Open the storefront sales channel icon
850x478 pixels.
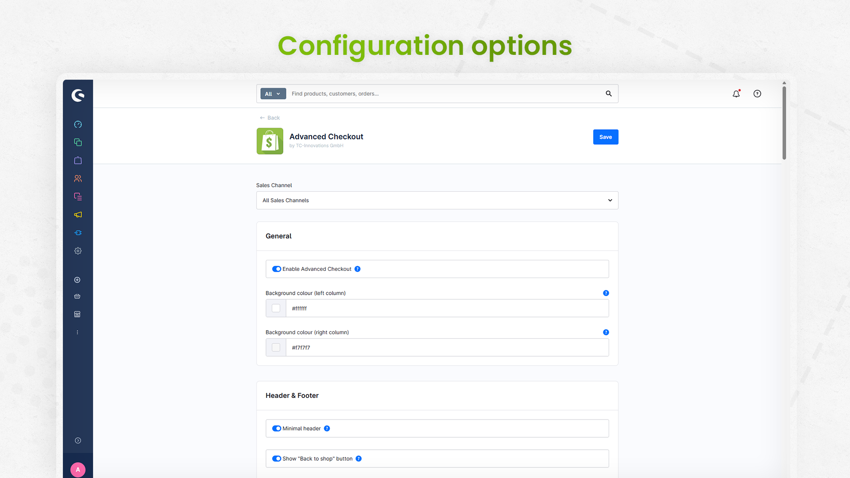coord(77,314)
